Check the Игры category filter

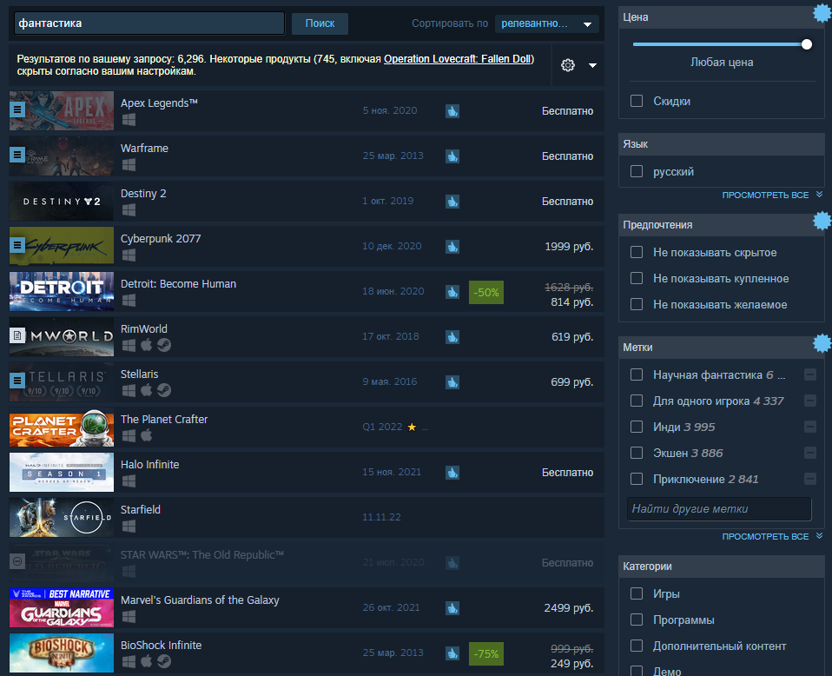pyautogui.click(x=637, y=593)
